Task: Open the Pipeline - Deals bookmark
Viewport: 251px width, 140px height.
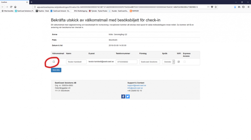Action: click(x=42, y=11)
